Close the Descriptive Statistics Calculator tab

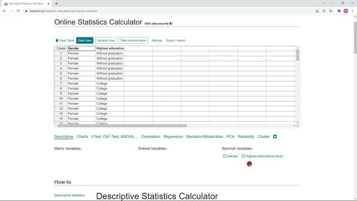pos(49,4)
